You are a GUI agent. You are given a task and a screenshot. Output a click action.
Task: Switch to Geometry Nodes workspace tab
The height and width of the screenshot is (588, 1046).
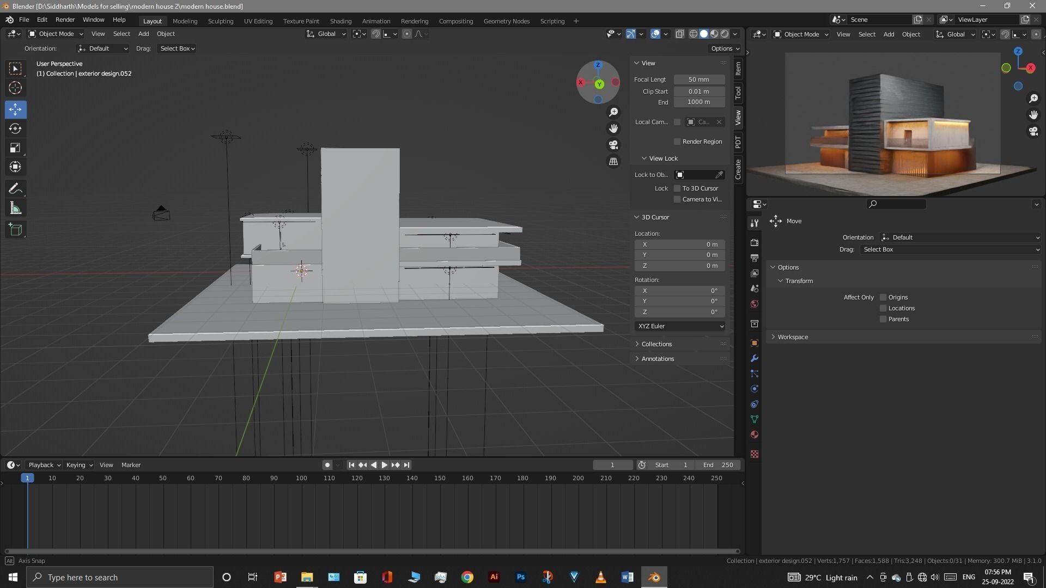[x=507, y=21]
